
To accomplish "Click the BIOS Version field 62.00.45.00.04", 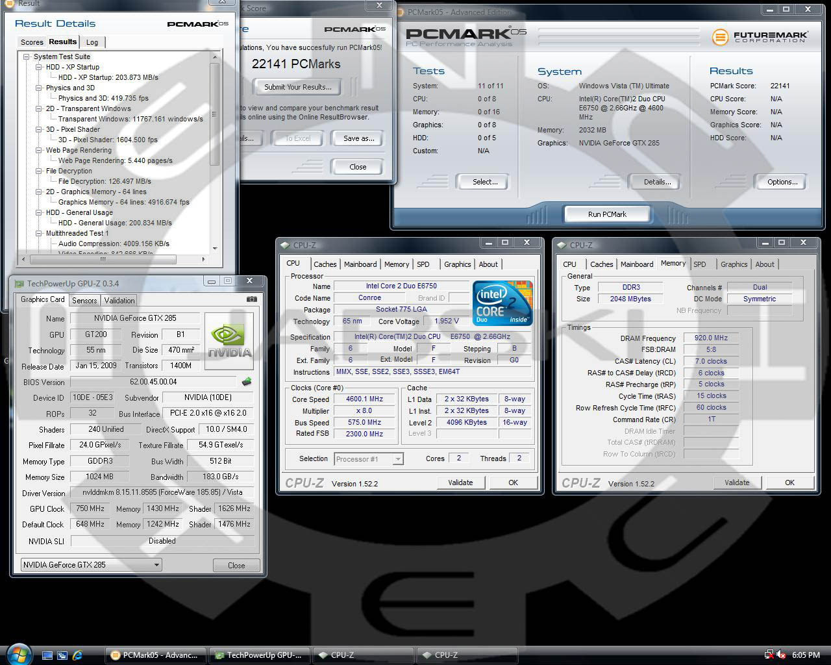I will [x=153, y=382].
